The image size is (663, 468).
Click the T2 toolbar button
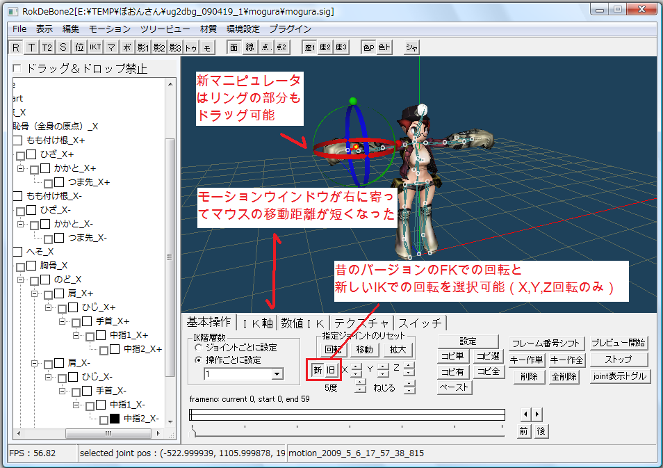pyautogui.click(x=47, y=47)
